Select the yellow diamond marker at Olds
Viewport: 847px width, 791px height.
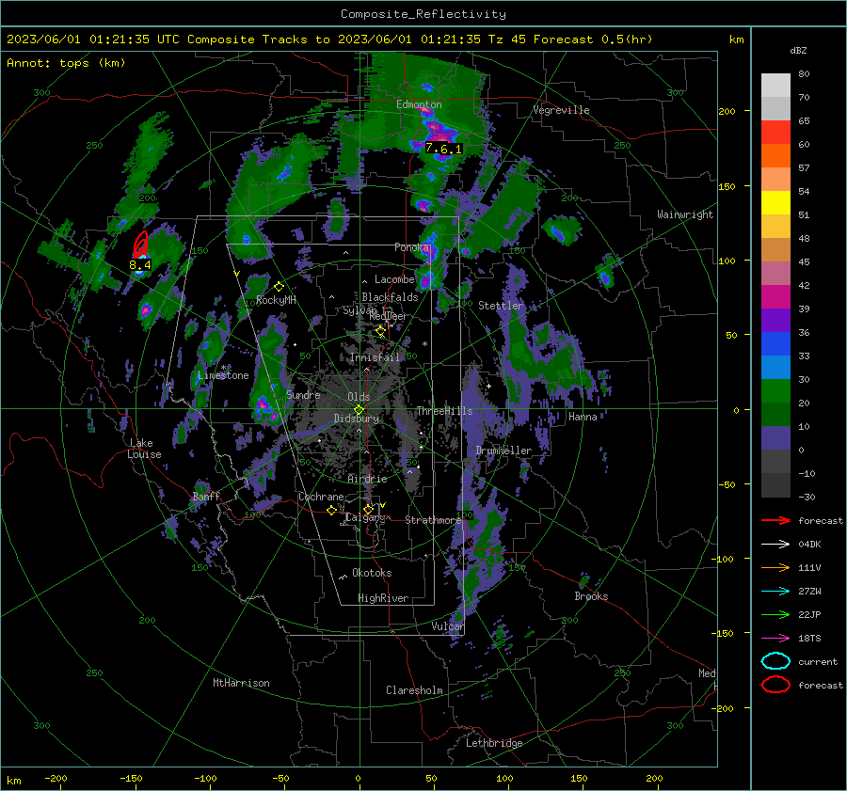[359, 410]
